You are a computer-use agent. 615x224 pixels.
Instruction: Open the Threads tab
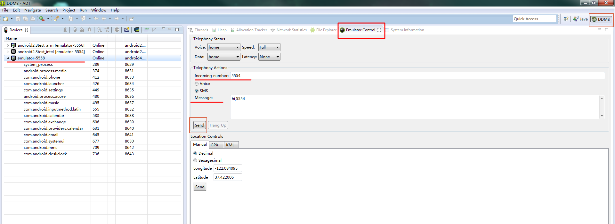(x=198, y=30)
